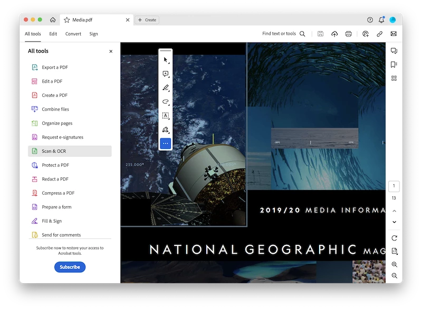
Task: Choose the freehand draw loop tool
Action: 166,102
